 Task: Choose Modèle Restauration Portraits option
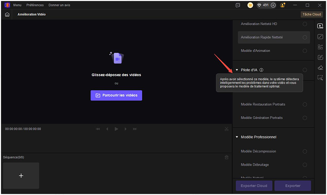click(305, 105)
